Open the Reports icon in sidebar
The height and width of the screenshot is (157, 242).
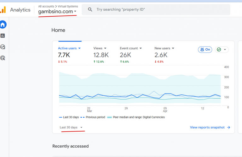[x=3, y=36]
